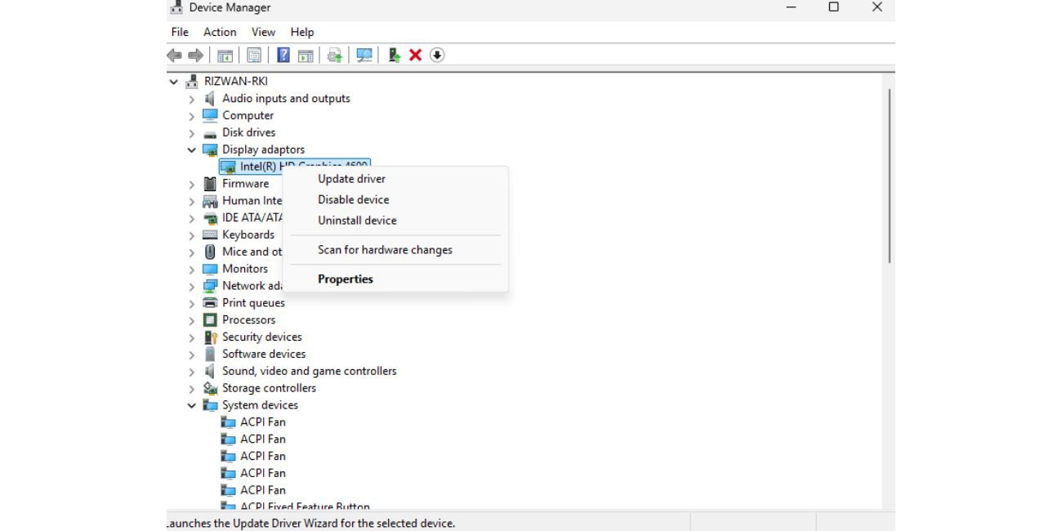The width and height of the screenshot is (1062, 531).
Task: Select the Keyboards icon
Action: [210, 234]
